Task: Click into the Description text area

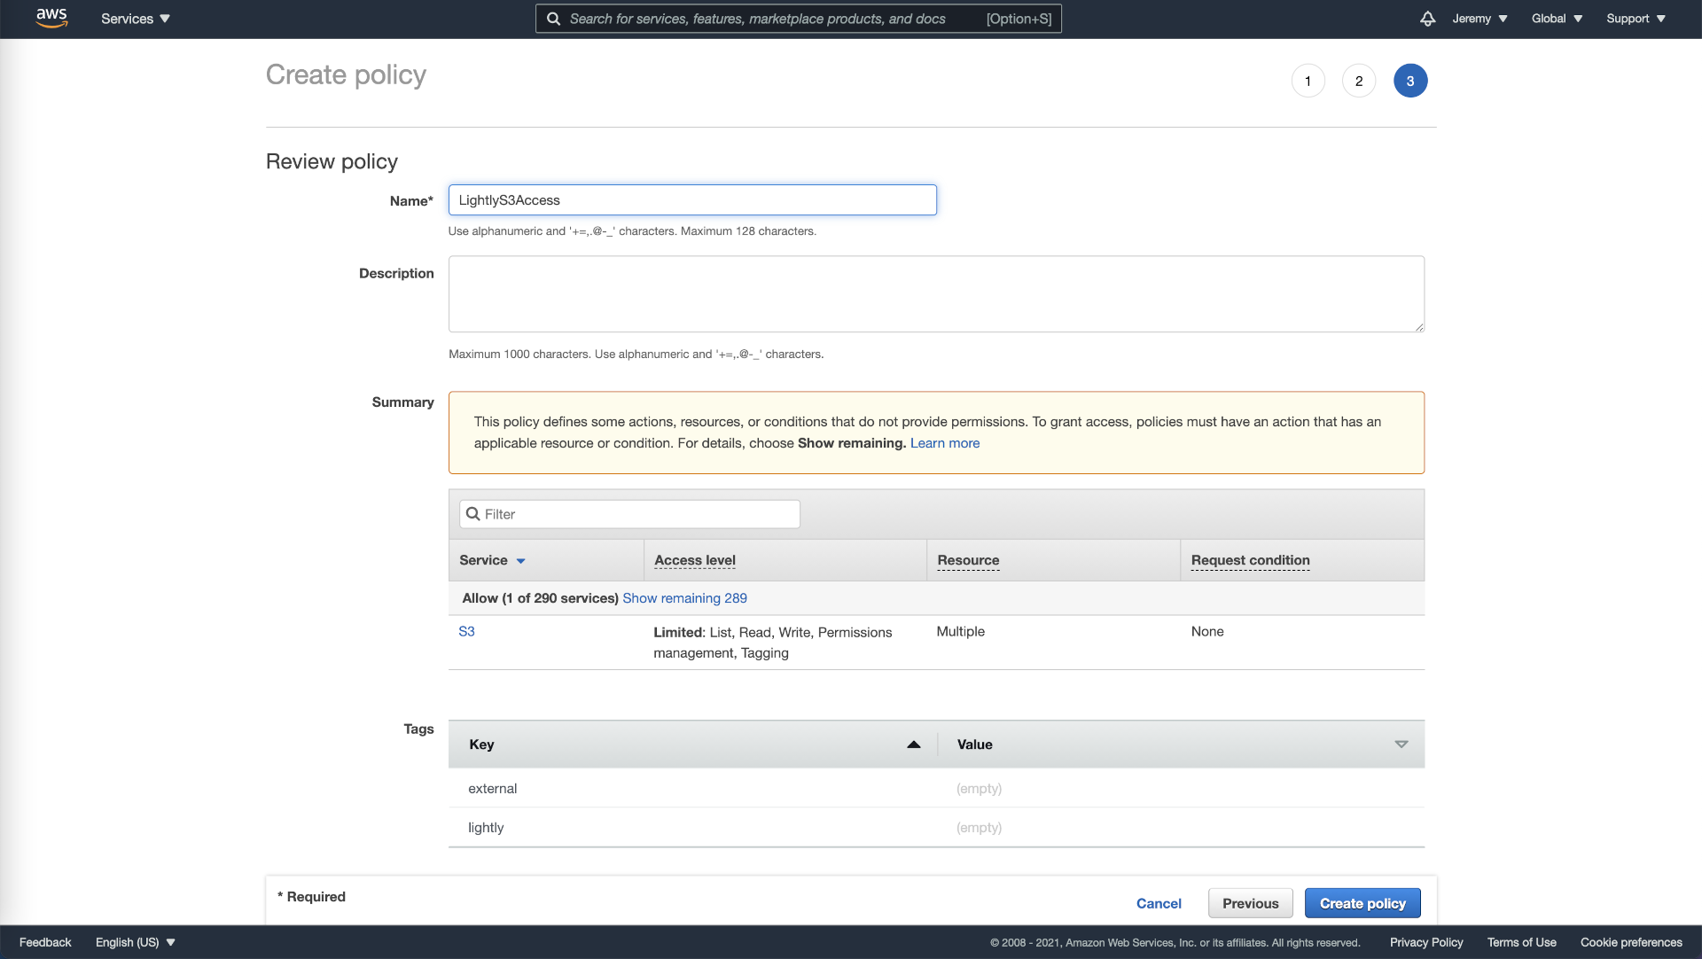Action: 936,294
